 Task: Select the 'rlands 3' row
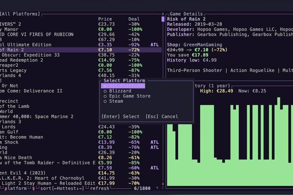point(49,122)
